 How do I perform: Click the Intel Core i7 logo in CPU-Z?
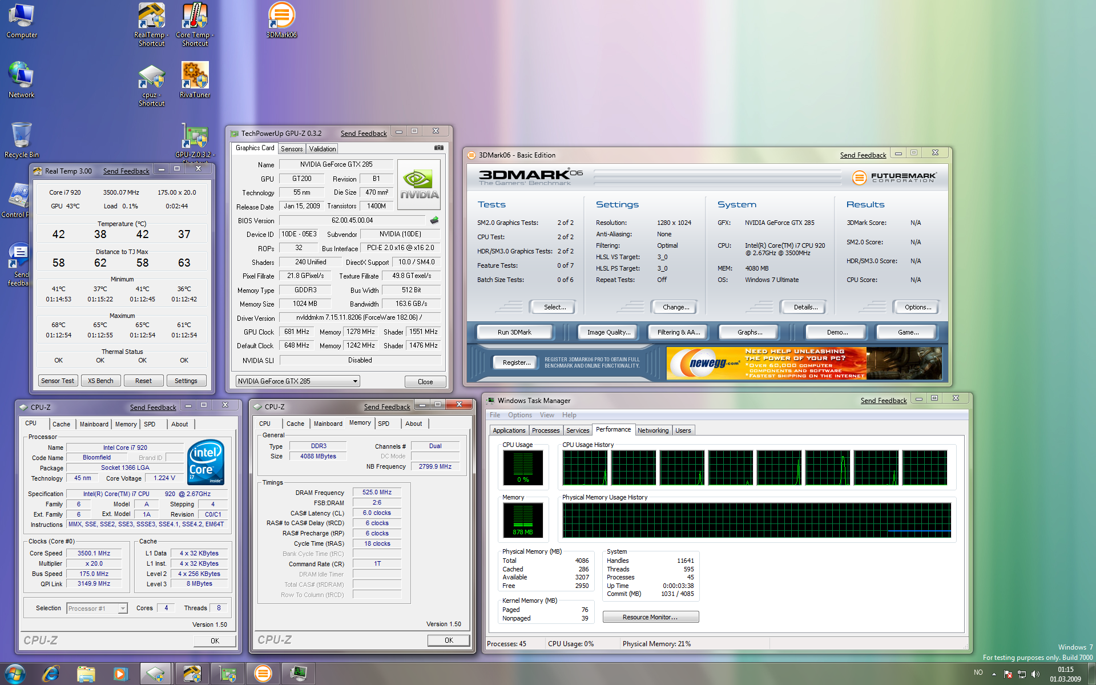(x=205, y=462)
